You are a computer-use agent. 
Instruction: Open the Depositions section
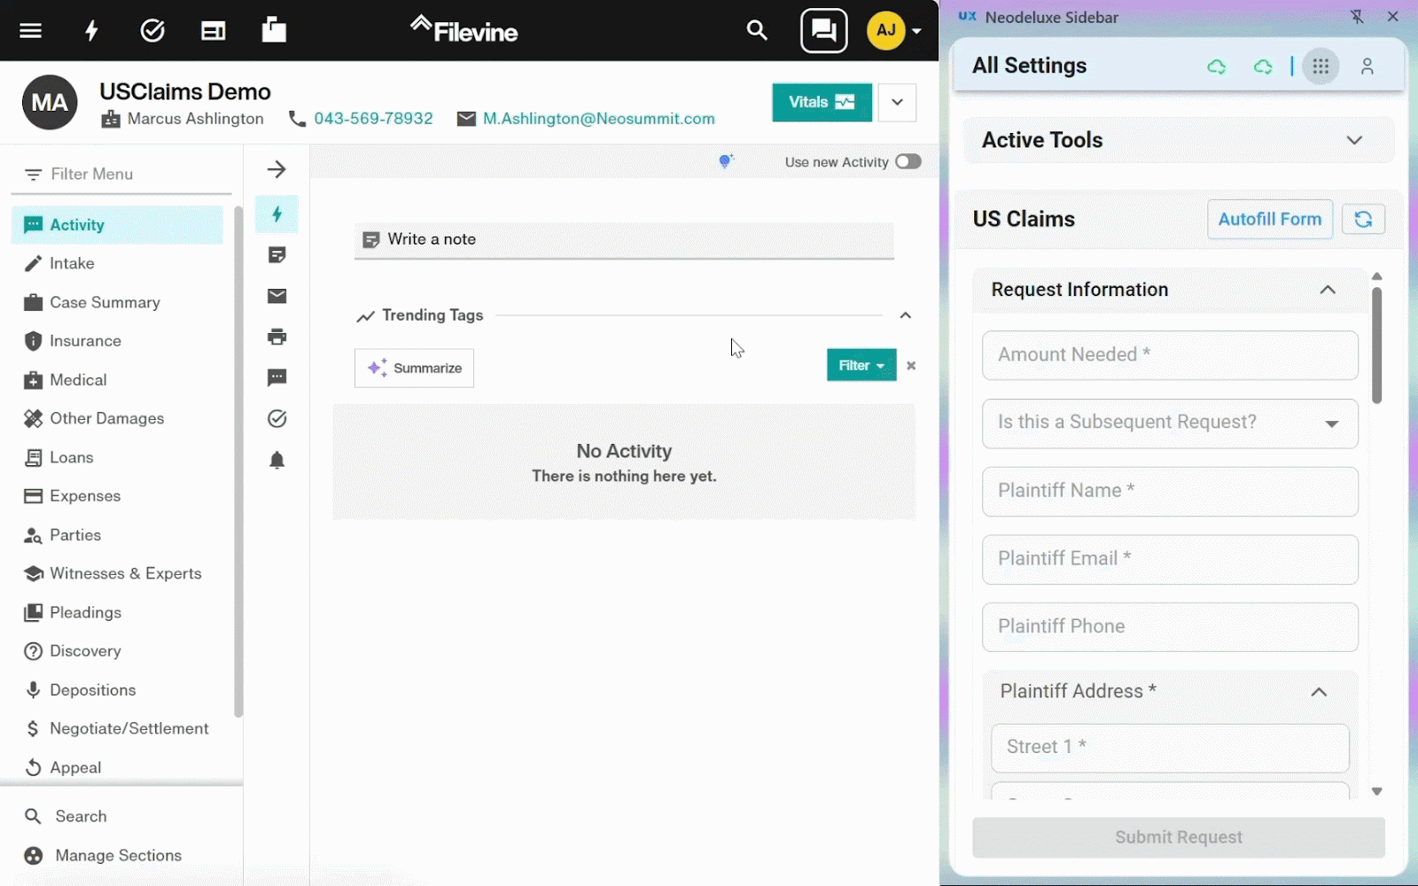tap(117, 690)
